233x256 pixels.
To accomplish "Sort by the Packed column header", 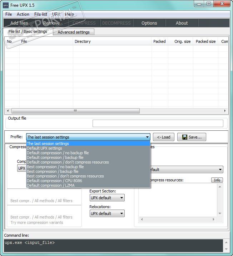I will click(159, 41).
